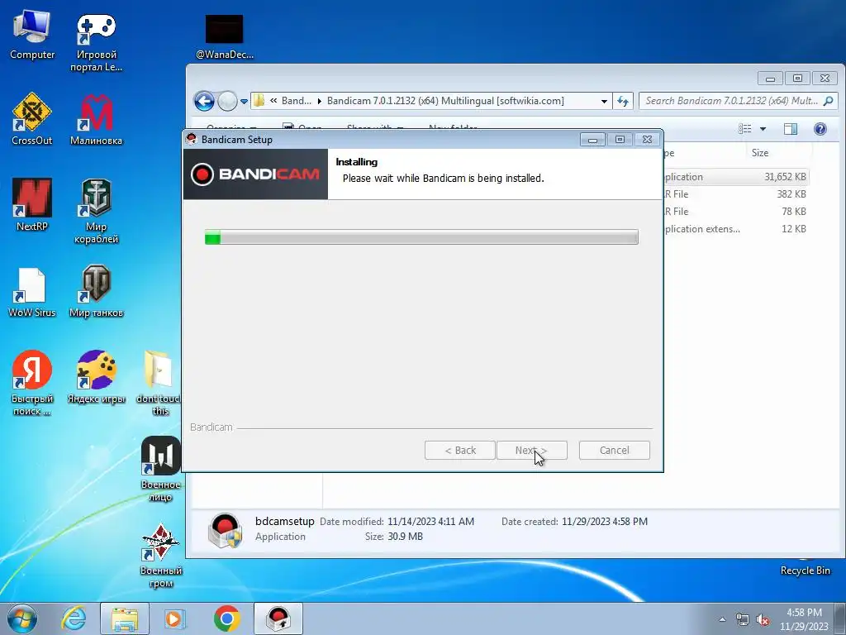Click the Back button in setup
Image resolution: width=846 pixels, height=635 pixels.
pos(459,451)
